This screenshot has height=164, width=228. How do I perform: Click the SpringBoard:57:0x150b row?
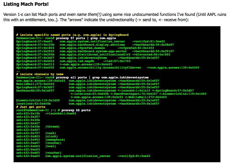click(x=95, y=45)
